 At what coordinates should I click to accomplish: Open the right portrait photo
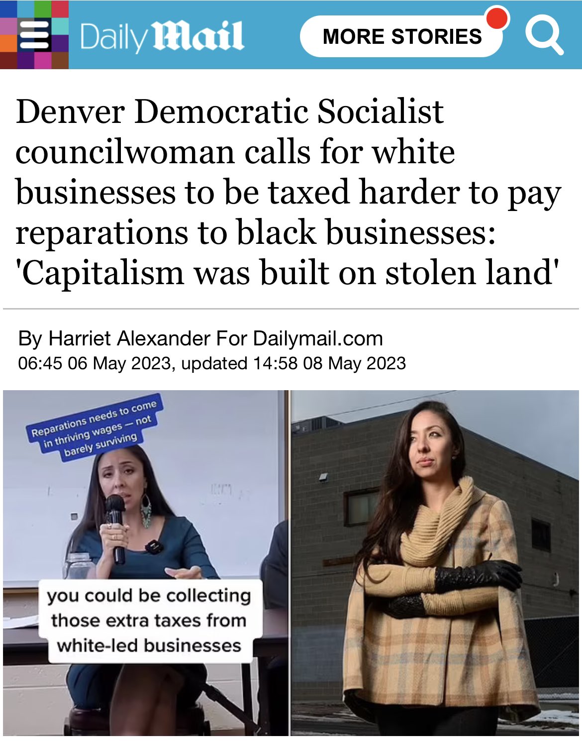[435, 562]
